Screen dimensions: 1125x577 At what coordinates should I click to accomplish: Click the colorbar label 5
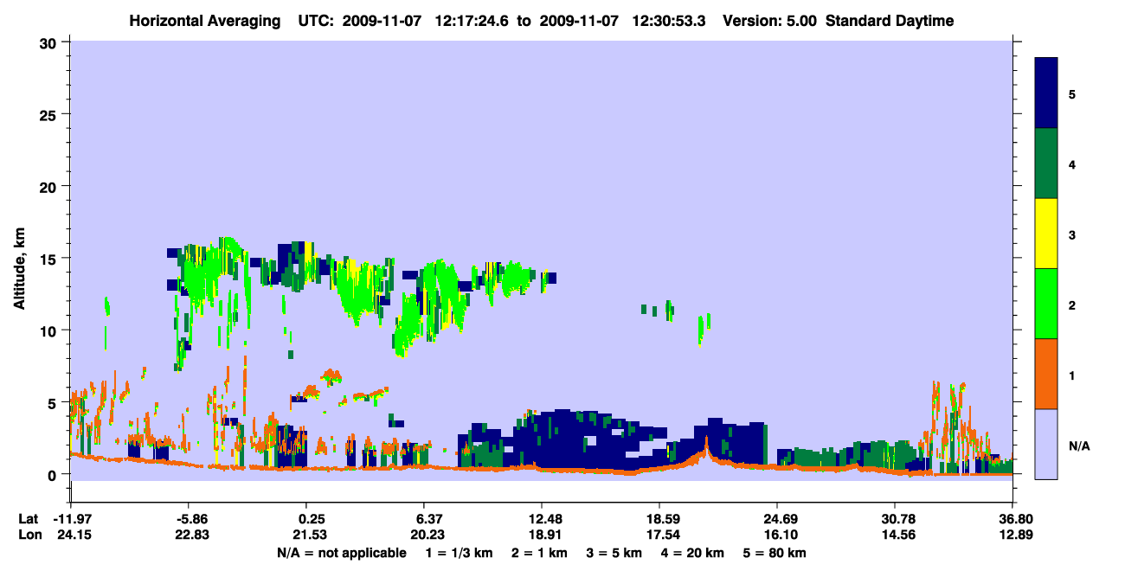[x=1071, y=94]
